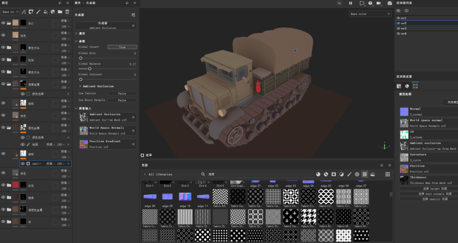The height and width of the screenshot is (243, 458).
Task: Toggle the 遮罩 checkbox under viewport
Action: (x=142, y=155)
